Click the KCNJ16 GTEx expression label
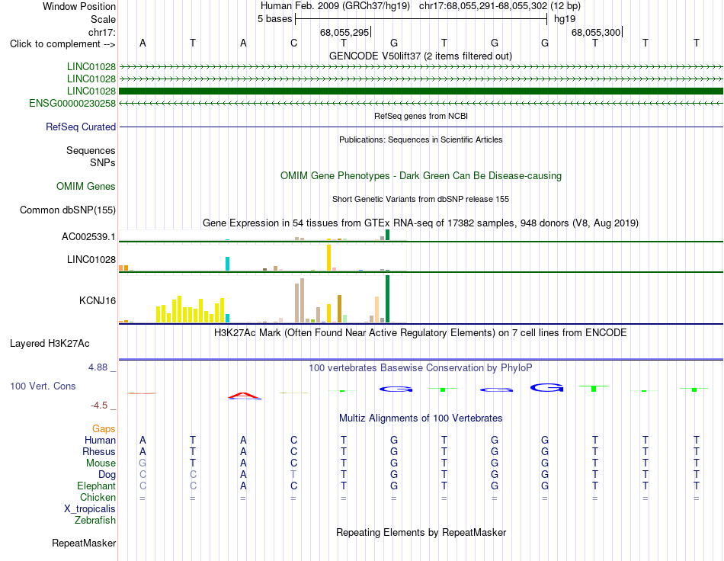Screen dimensions: 724x561 [98, 300]
